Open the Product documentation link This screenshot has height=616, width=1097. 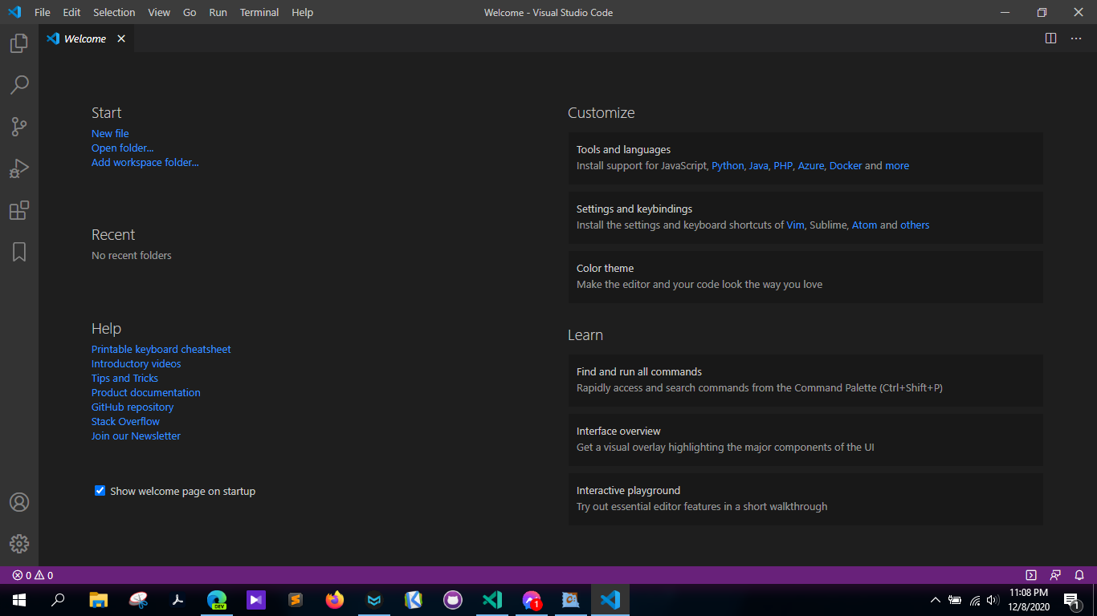[x=146, y=392]
